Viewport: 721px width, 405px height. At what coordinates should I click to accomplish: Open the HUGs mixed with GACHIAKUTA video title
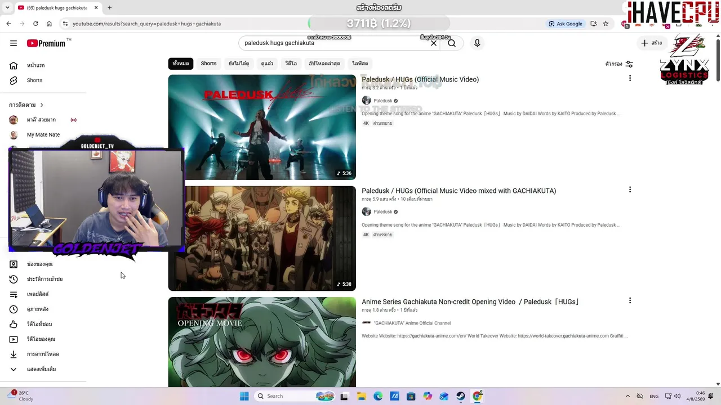click(x=459, y=191)
